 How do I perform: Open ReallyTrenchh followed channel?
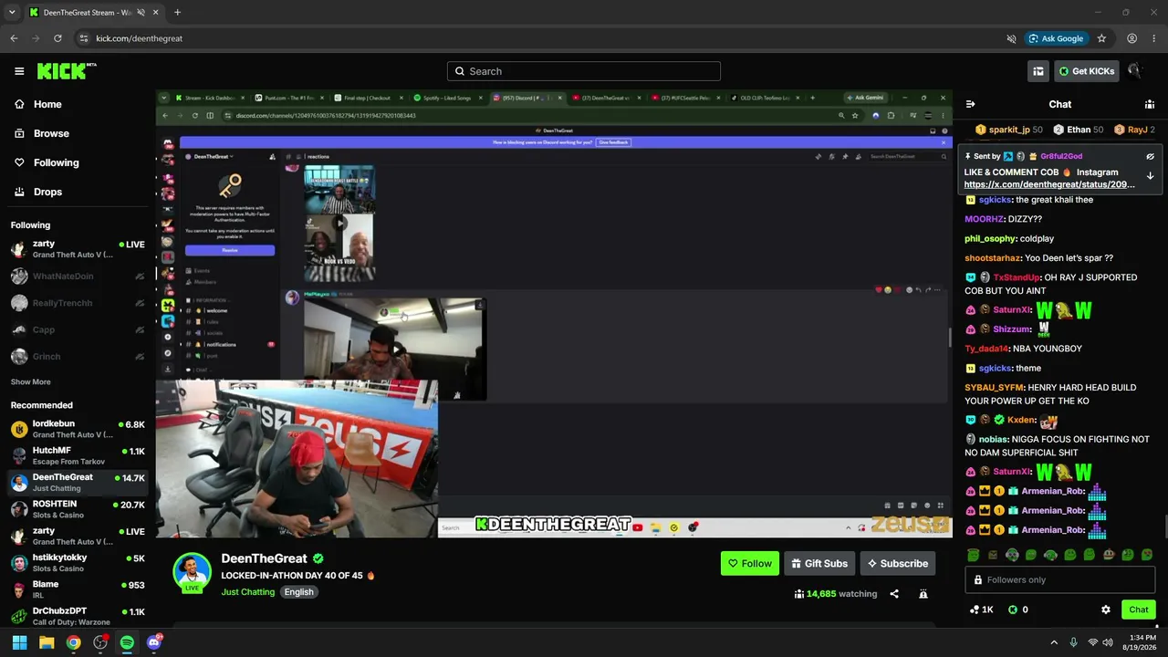(x=78, y=303)
